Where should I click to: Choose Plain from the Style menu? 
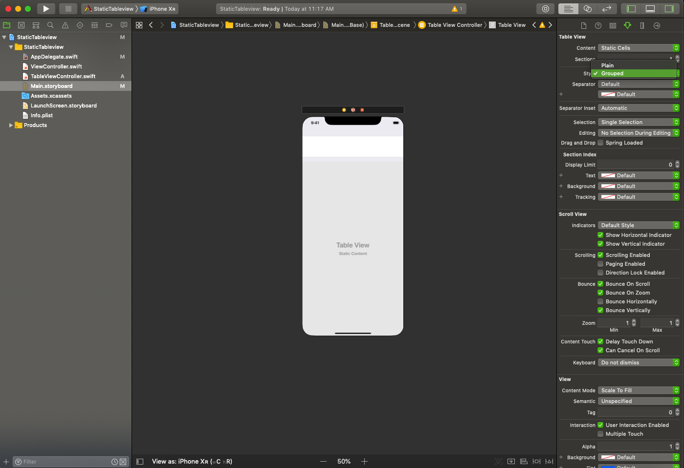click(634, 65)
